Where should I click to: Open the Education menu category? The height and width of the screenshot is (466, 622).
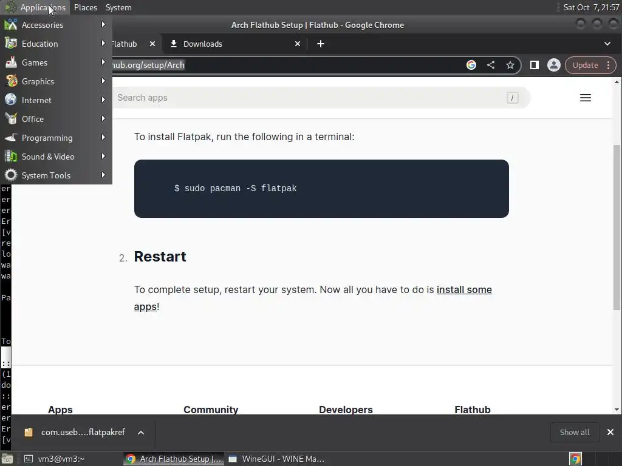(56, 44)
